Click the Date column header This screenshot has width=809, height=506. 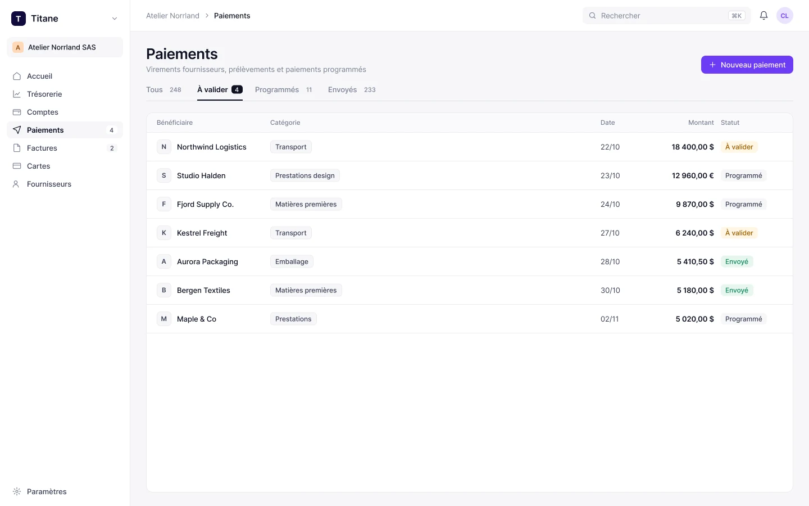pyautogui.click(x=608, y=123)
